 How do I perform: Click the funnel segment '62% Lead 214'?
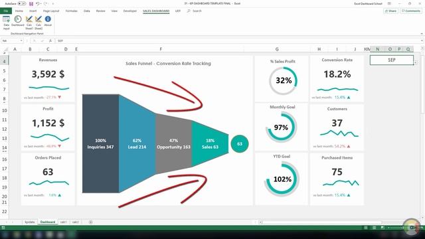(137, 143)
